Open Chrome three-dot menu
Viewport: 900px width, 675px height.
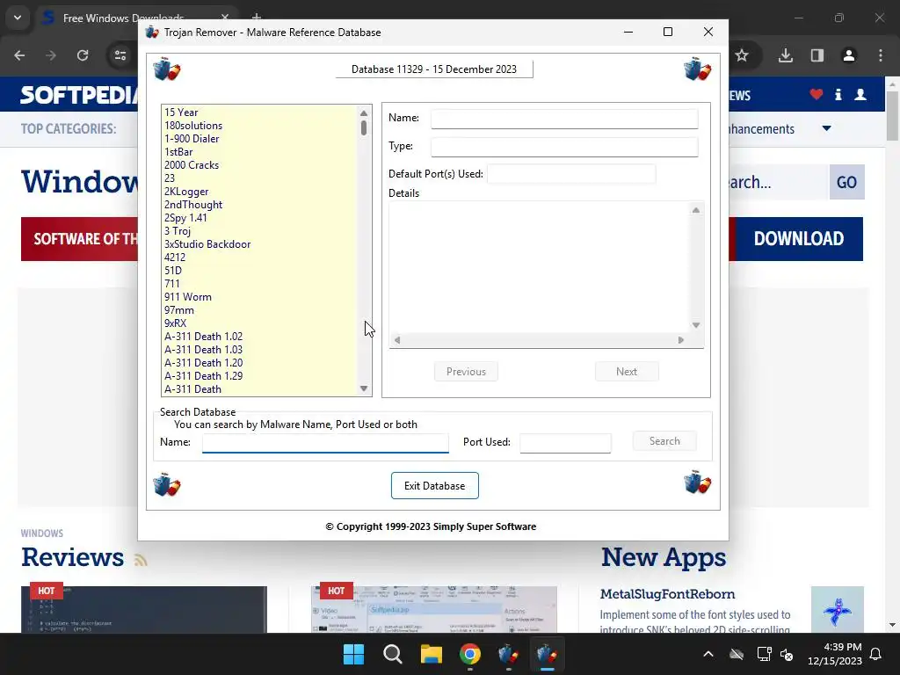pyautogui.click(x=881, y=55)
